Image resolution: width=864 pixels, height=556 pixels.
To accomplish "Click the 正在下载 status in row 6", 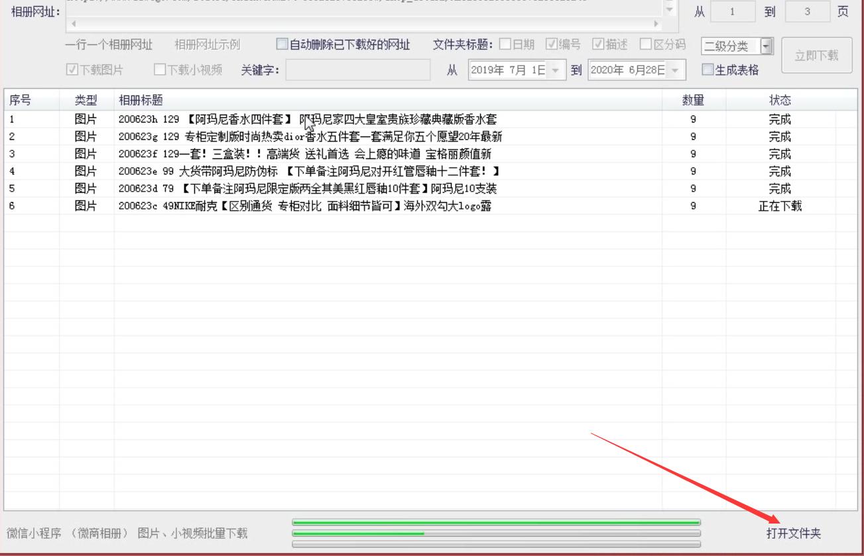I will (780, 206).
